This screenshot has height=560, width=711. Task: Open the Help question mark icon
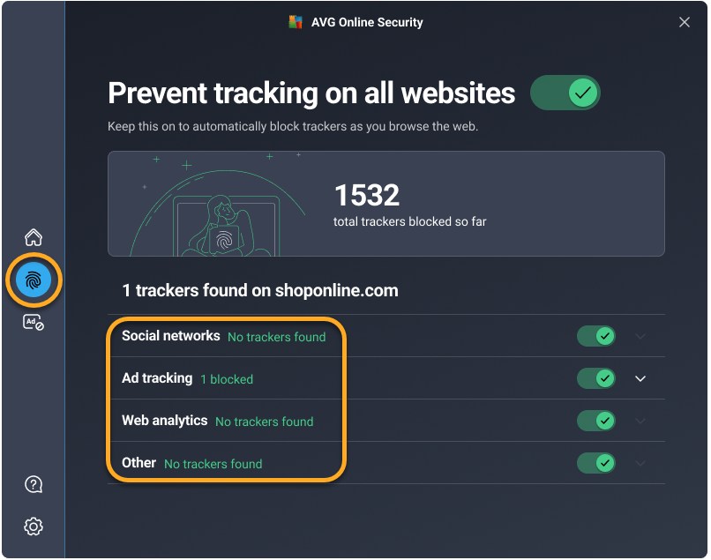(x=34, y=484)
